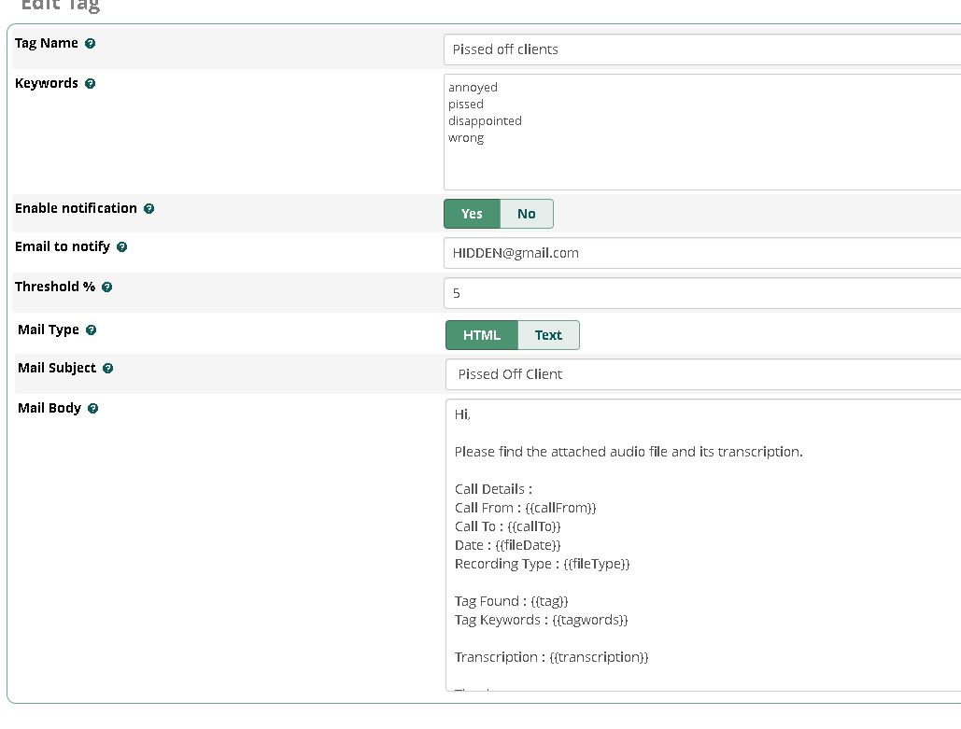This screenshot has height=729, width=961.
Task: Click inside the Keywords text area
Action: click(700, 163)
